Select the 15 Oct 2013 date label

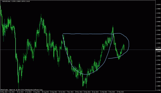point(62,92)
